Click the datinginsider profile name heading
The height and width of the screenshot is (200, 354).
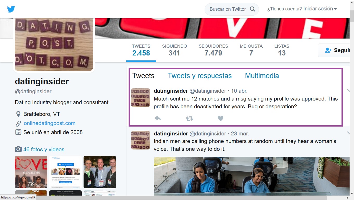pyautogui.click(x=42, y=82)
